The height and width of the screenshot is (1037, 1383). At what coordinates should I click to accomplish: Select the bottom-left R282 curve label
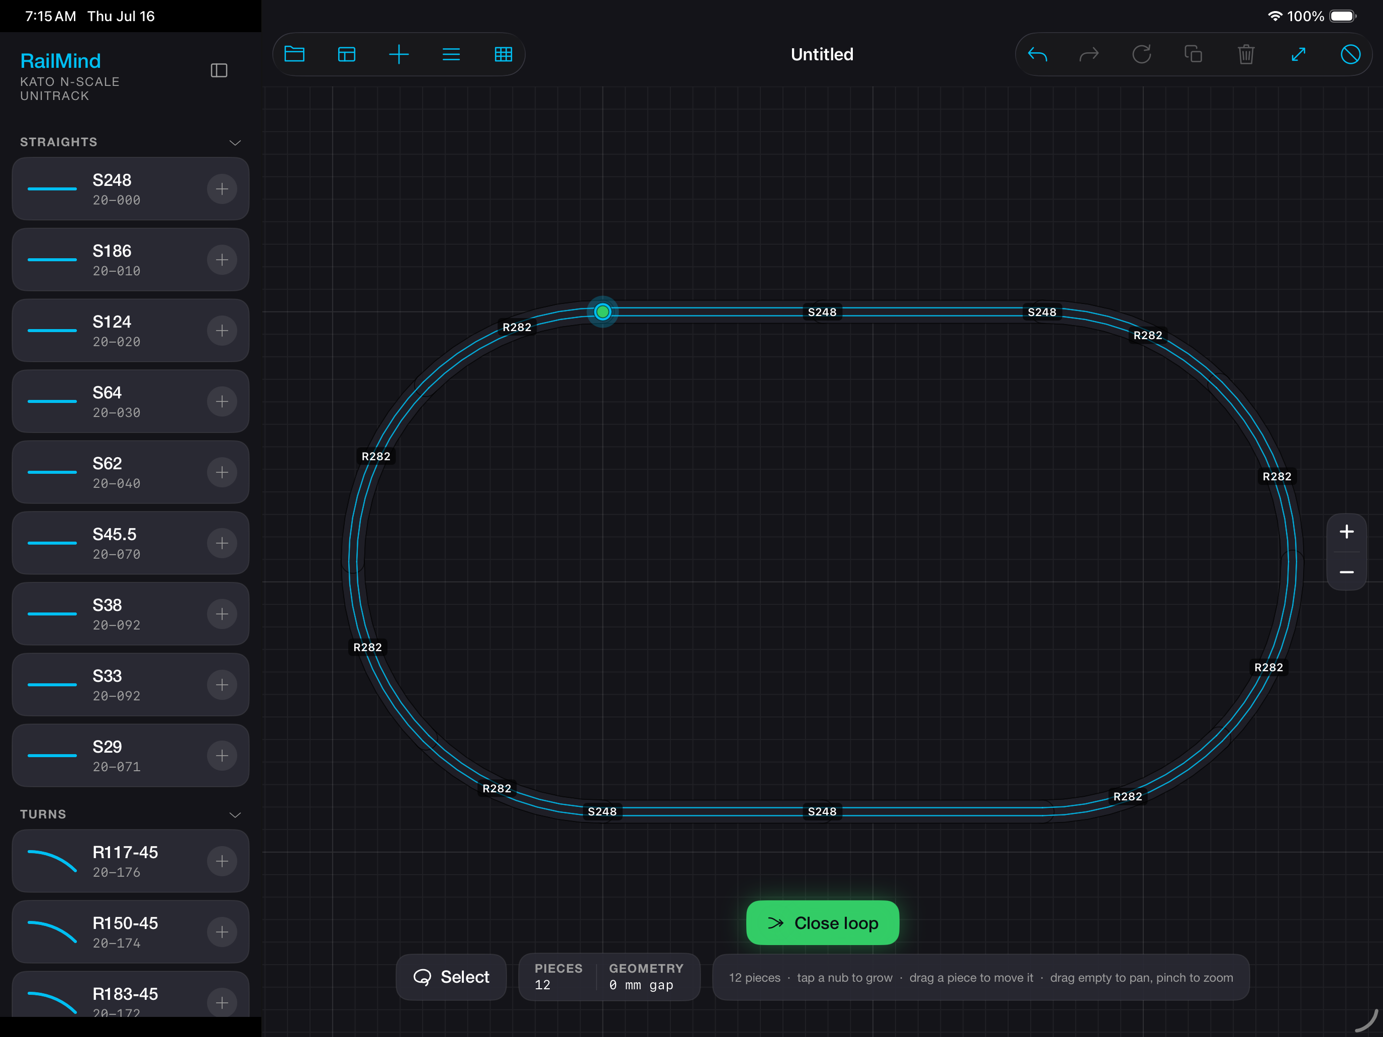pos(497,788)
